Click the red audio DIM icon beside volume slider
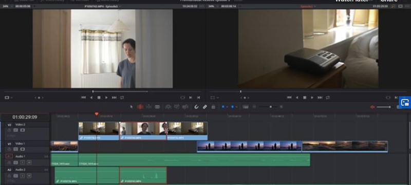The width and height of the screenshot is (411, 185). pos(372,107)
